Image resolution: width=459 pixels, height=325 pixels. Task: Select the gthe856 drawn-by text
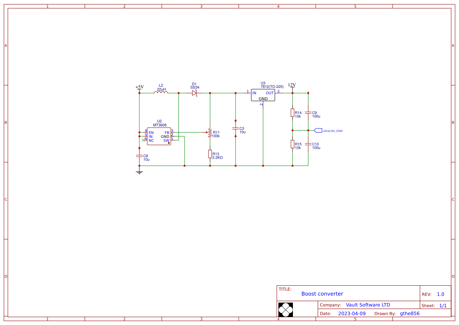coord(409,313)
